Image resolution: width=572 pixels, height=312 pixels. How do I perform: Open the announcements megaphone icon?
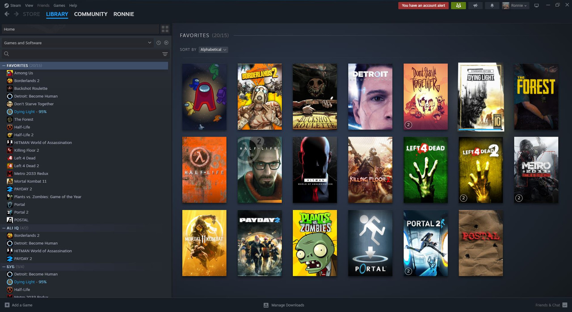point(475,5)
